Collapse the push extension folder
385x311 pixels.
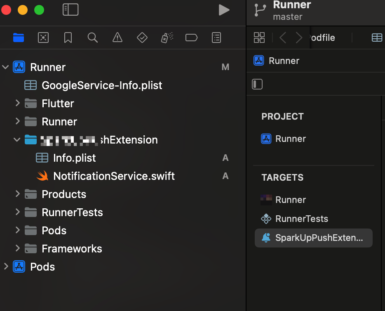pyautogui.click(x=17, y=140)
